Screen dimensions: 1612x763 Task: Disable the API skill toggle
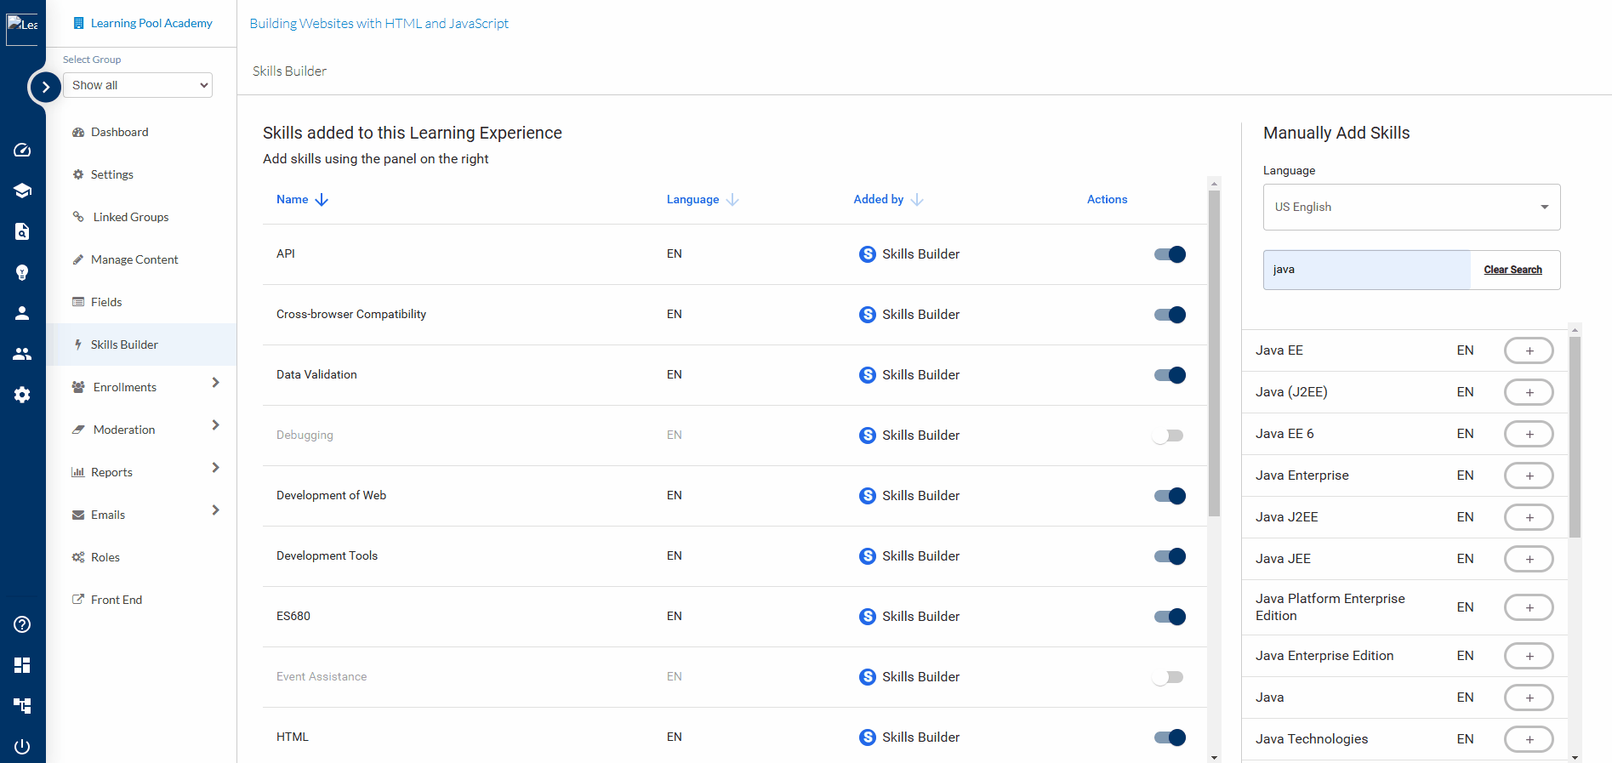[1170, 254]
